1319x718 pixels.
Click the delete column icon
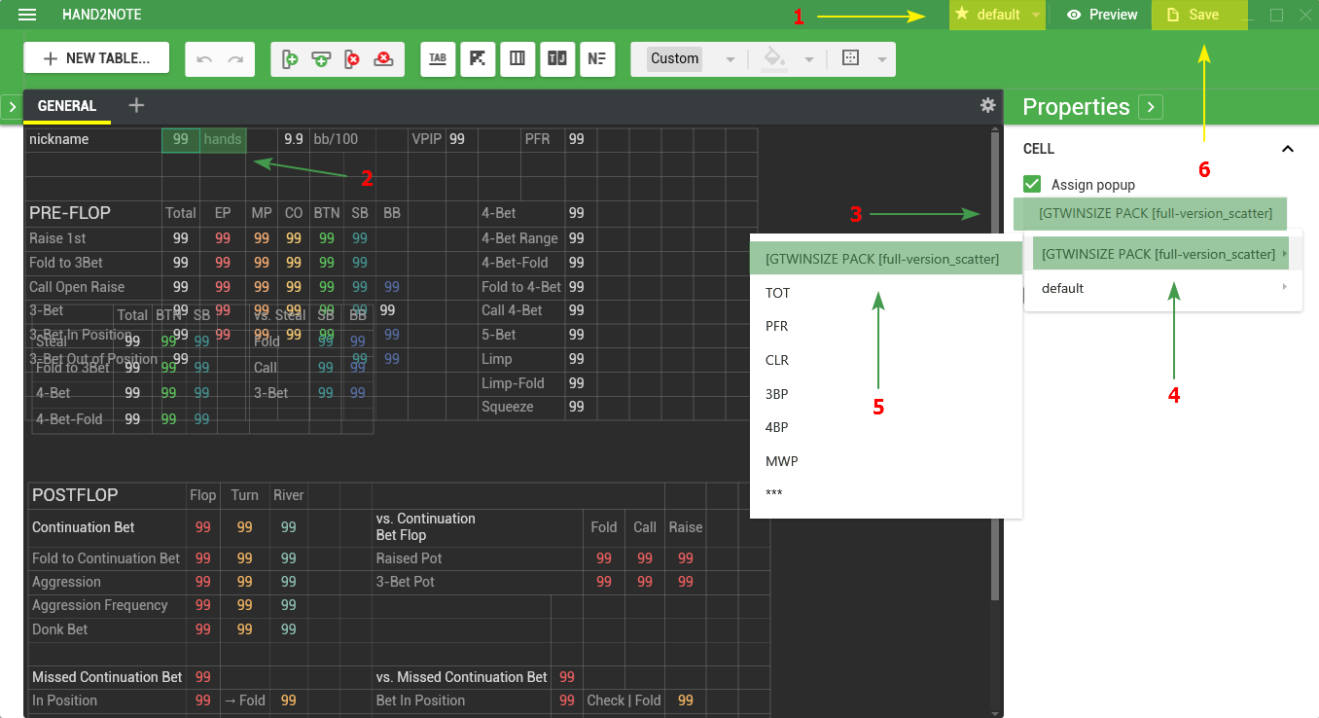click(352, 59)
